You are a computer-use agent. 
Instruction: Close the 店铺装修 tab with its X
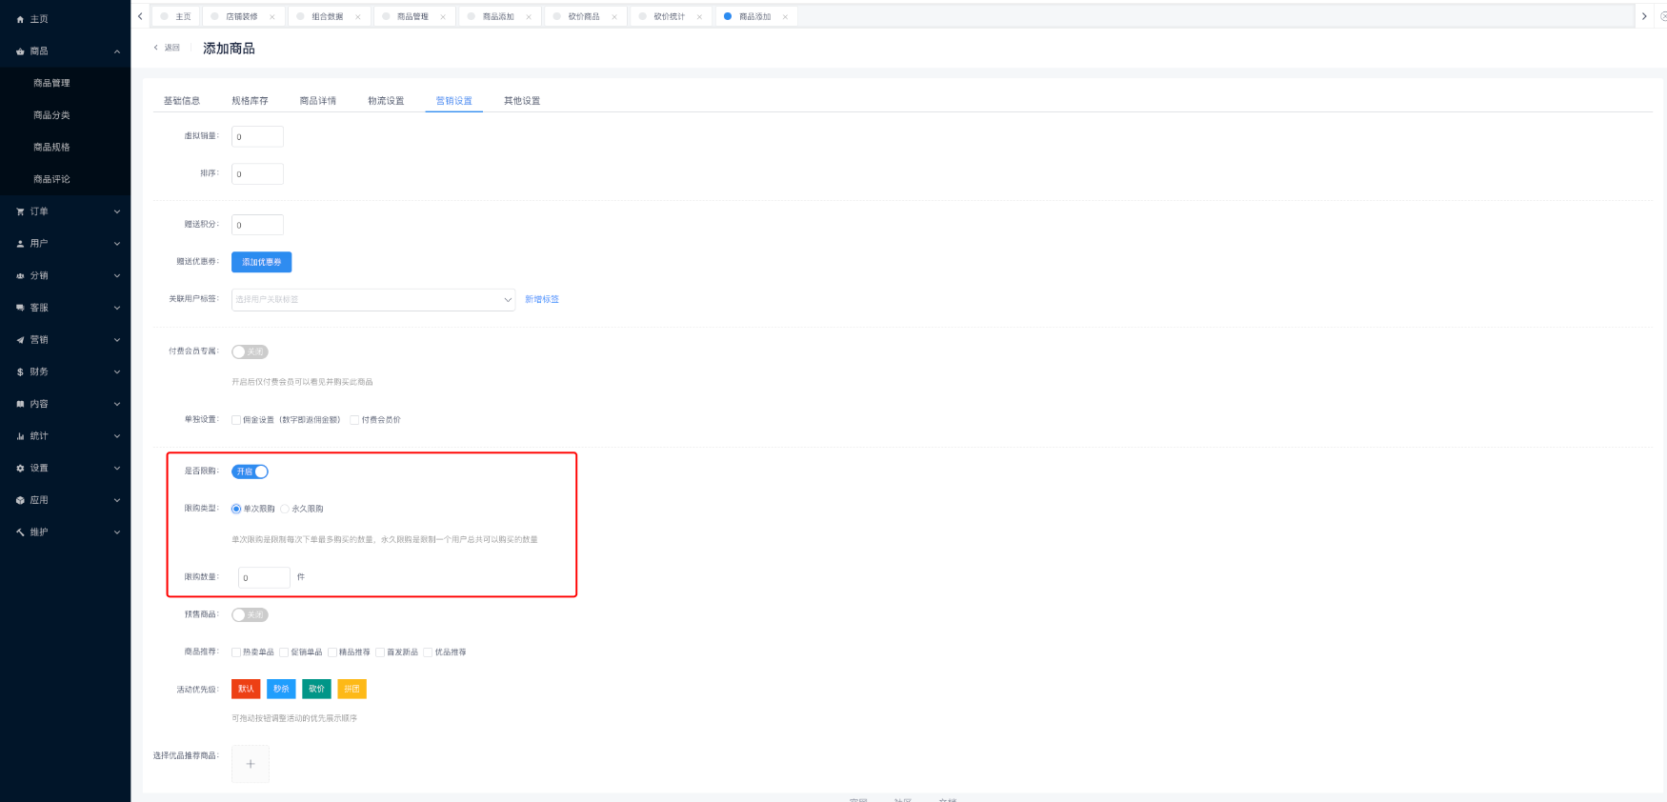272,17
